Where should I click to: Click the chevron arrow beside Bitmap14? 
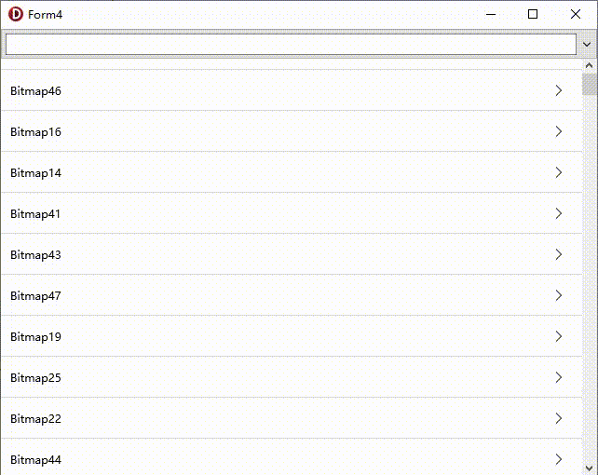point(559,172)
